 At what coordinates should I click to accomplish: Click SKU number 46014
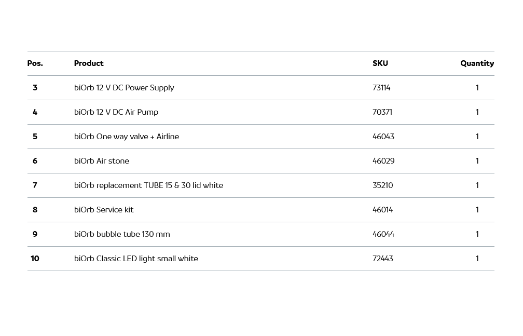click(x=383, y=210)
